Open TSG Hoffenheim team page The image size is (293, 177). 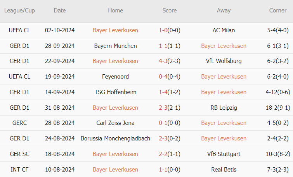tap(115, 92)
